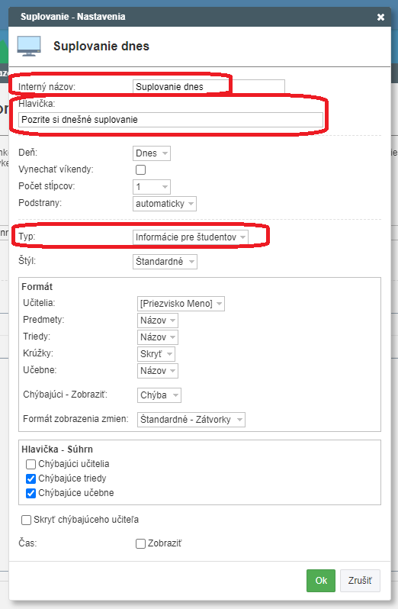Click the Interný názov input field
This screenshot has width=398, height=609.
point(209,86)
